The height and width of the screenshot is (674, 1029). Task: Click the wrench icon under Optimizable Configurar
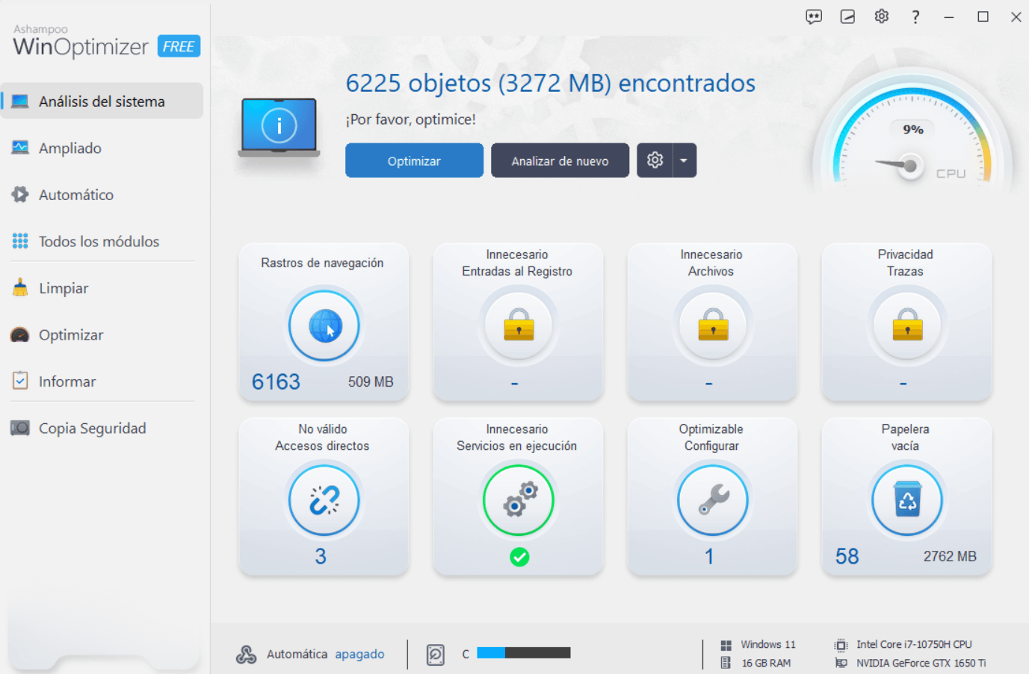713,500
